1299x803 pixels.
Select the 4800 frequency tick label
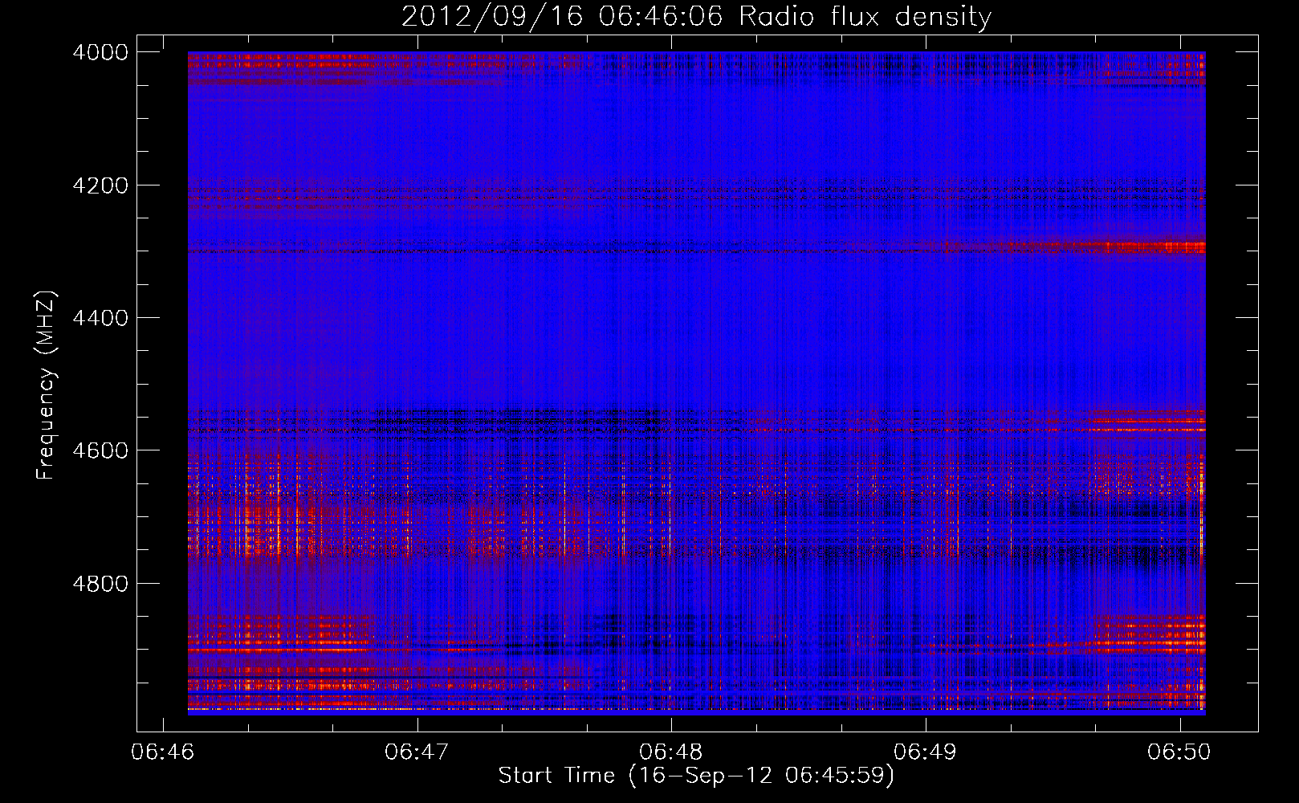tap(100, 584)
